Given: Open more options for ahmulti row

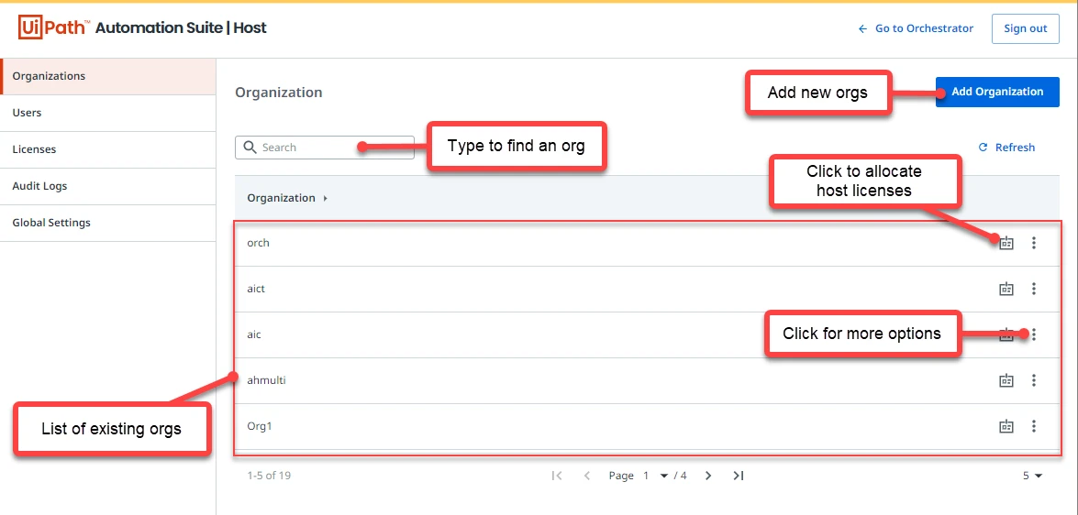Looking at the screenshot, I should click(1033, 380).
